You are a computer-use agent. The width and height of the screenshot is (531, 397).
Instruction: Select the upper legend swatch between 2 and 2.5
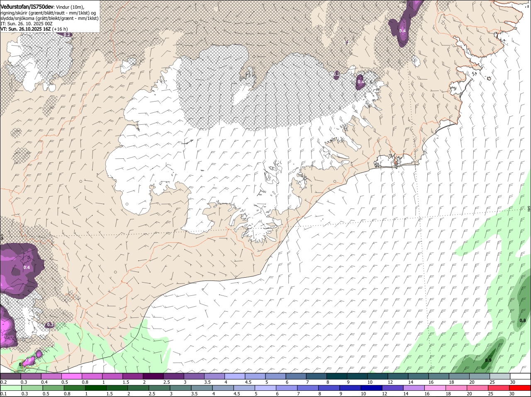[x=153, y=376]
